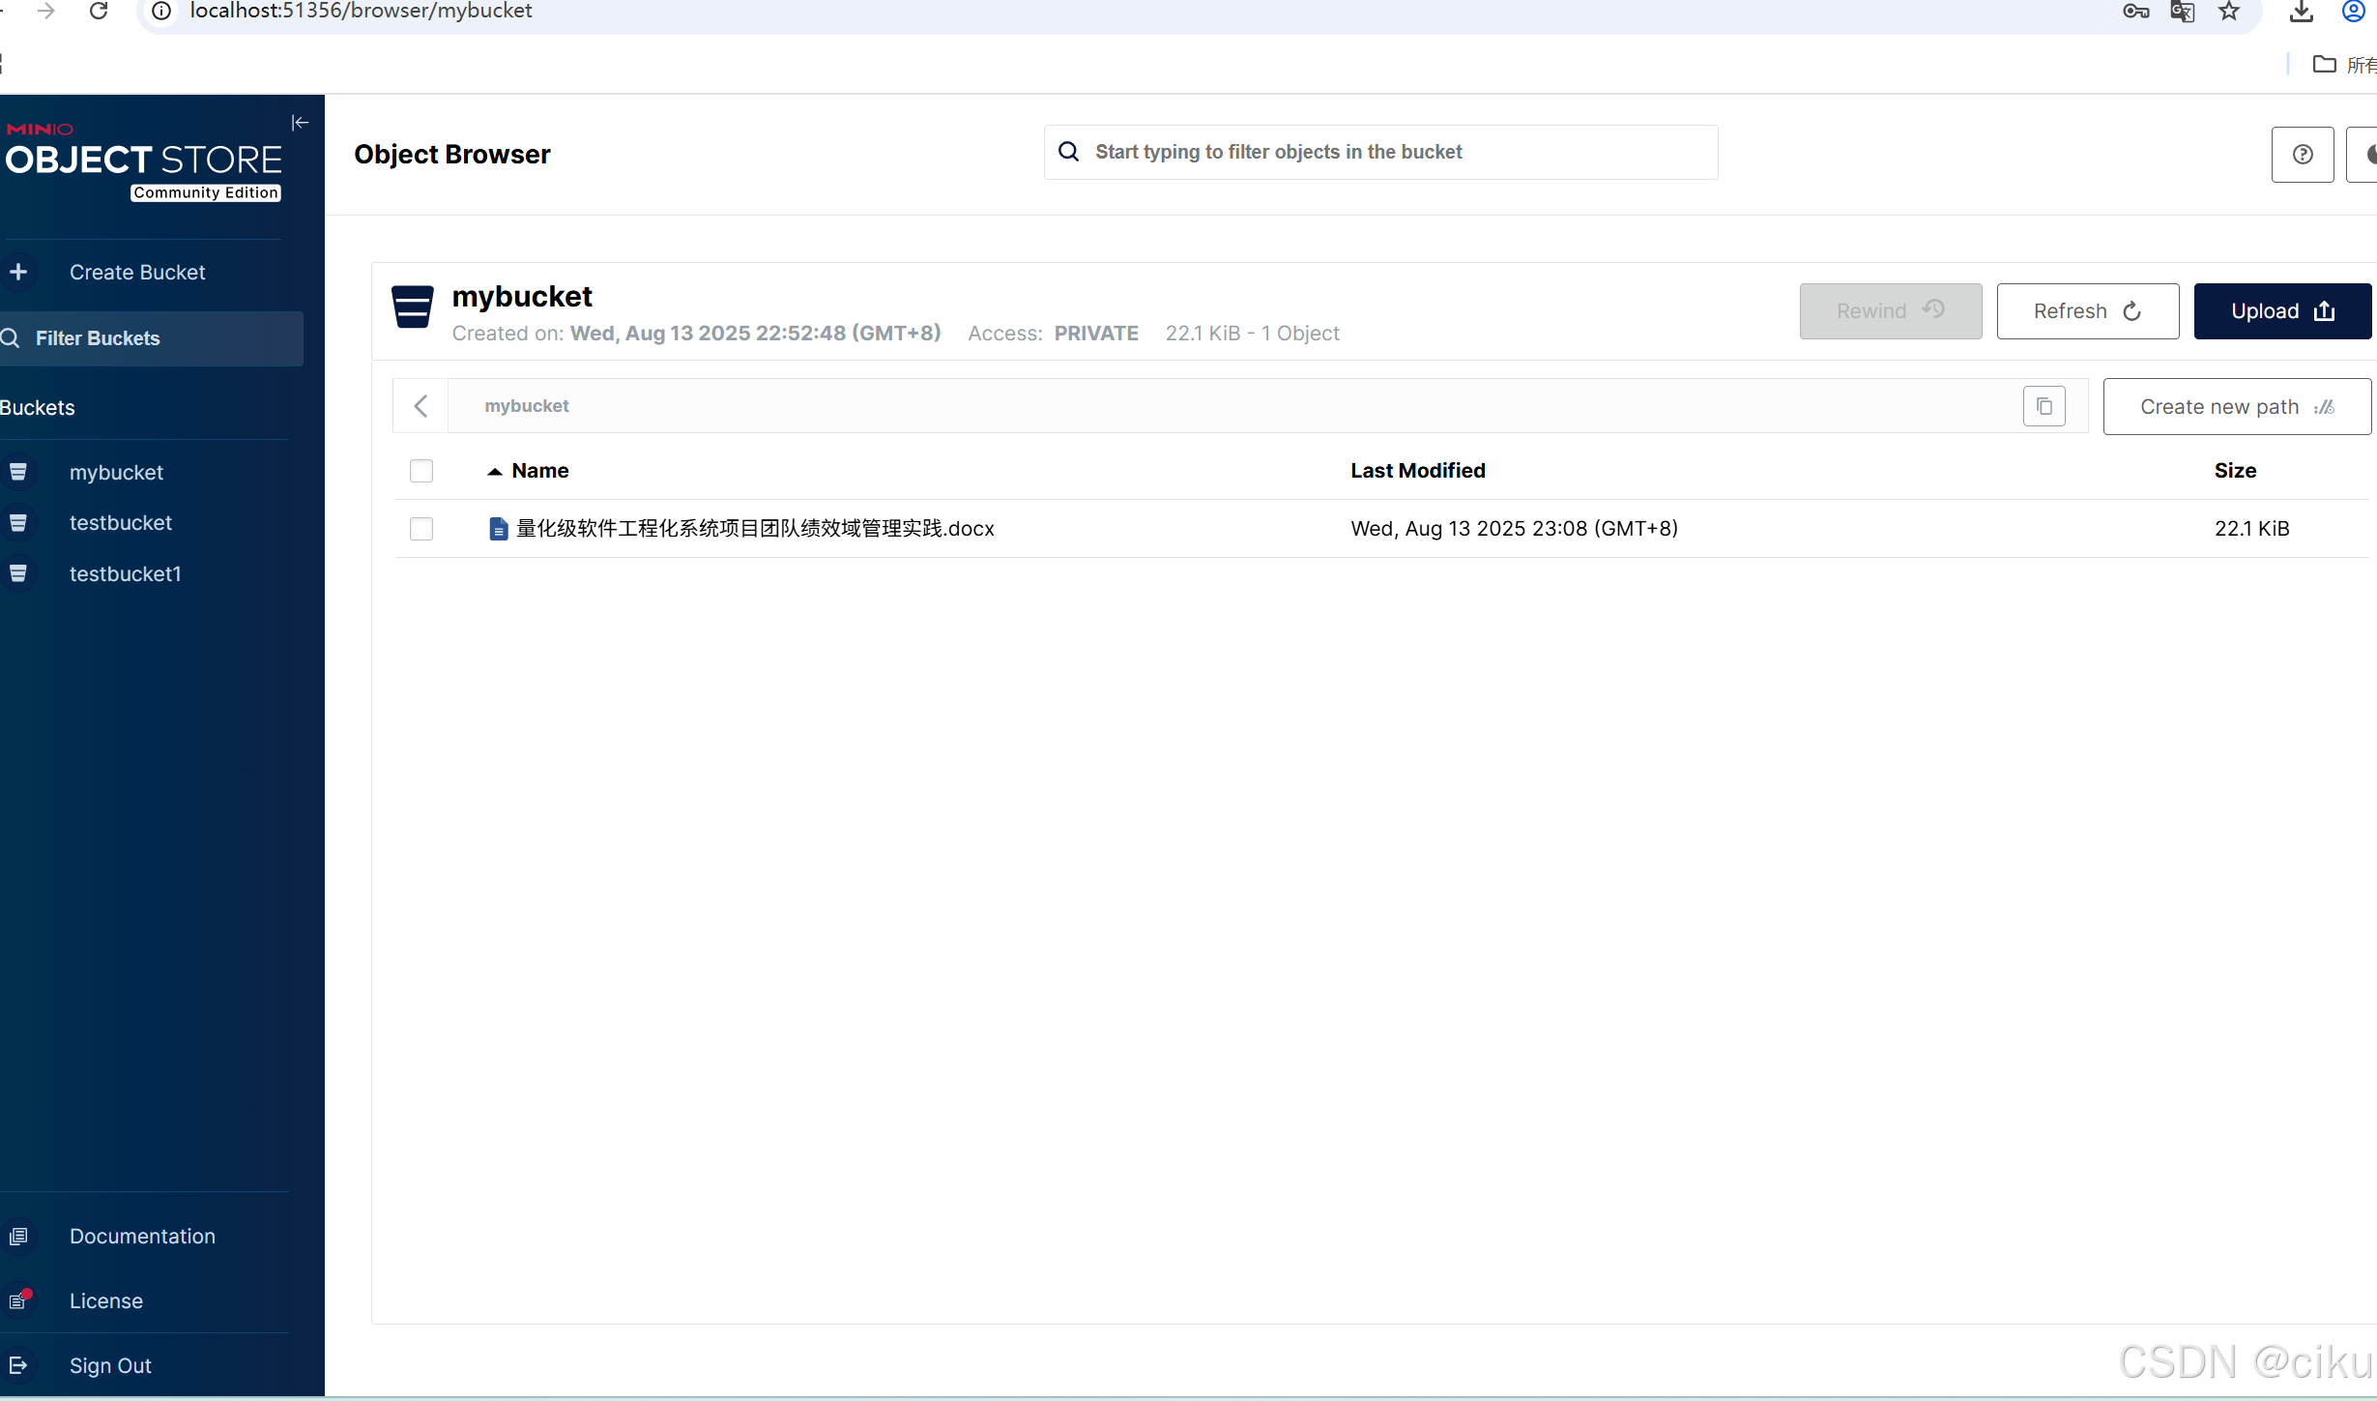Click Sign Out in sidebar
This screenshot has height=1401, width=2377.
pos(110,1366)
